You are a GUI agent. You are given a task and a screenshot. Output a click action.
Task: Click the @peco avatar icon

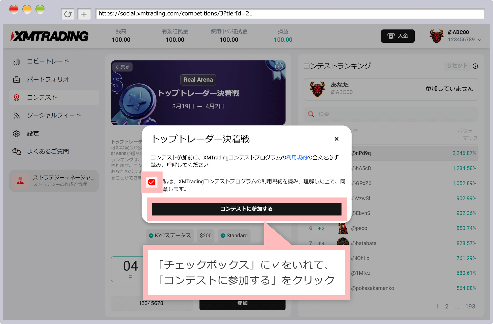tap(343, 228)
